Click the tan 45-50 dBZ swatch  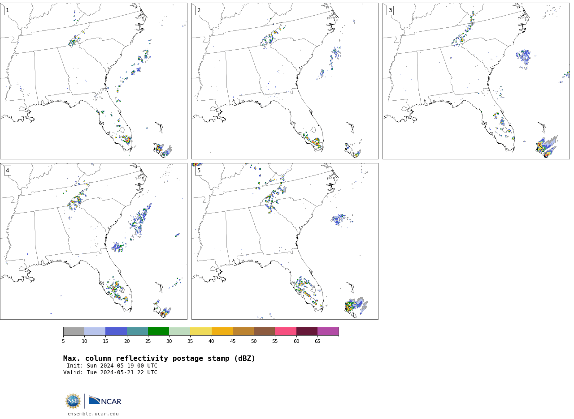coord(243,331)
